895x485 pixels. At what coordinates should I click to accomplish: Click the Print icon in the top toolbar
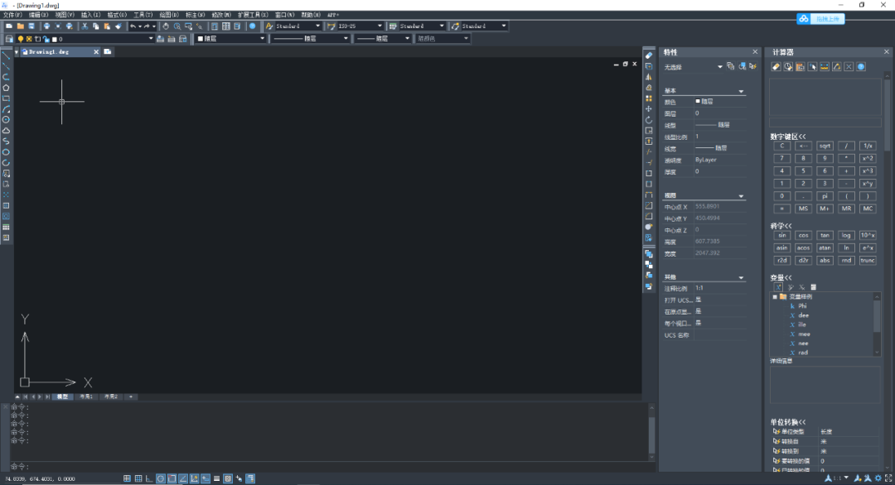[46, 26]
